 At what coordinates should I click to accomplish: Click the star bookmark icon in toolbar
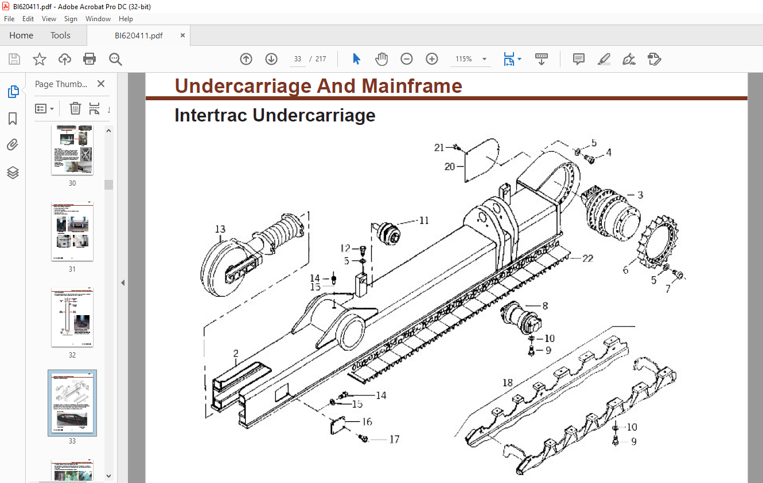40,59
